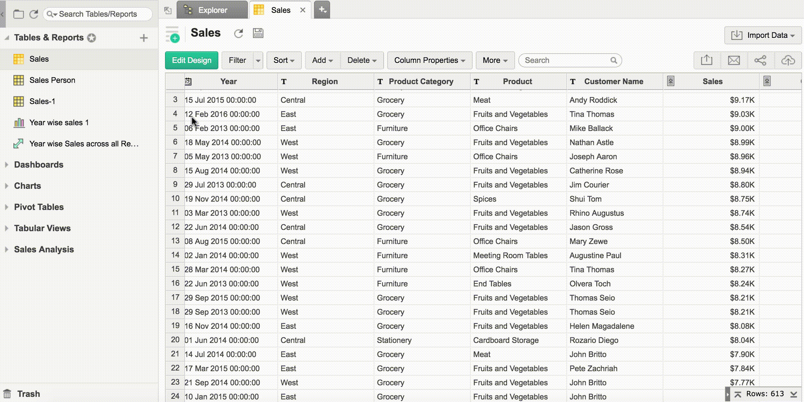Open the Import Data dropdown
This screenshot has width=804, height=402.
[x=763, y=35]
